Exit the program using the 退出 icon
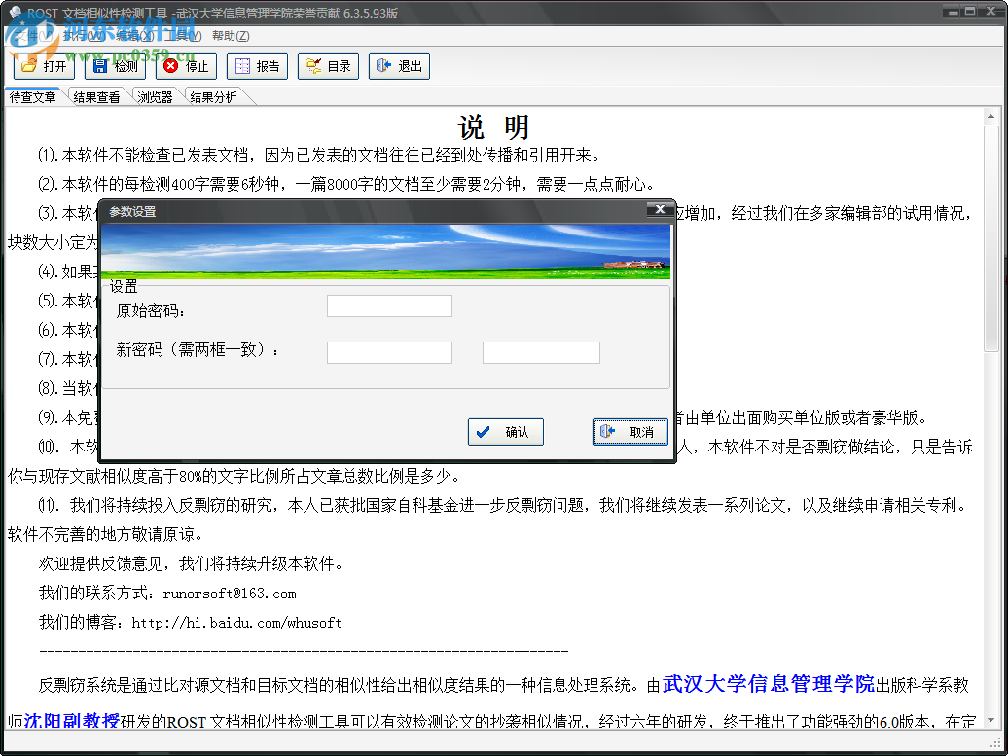This screenshot has width=1008, height=756. point(399,67)
